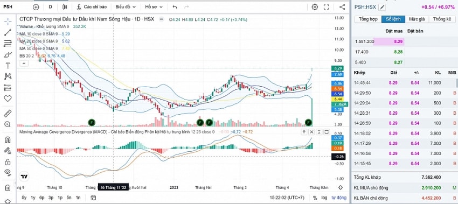458x204 pixels.
Task: Select the 6p time range
Action: (x=42, y=198)
